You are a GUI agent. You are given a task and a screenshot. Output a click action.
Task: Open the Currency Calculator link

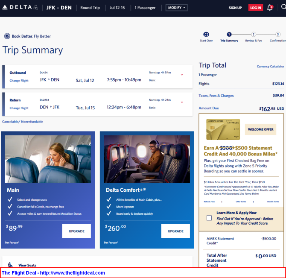[x=270, y=67]
